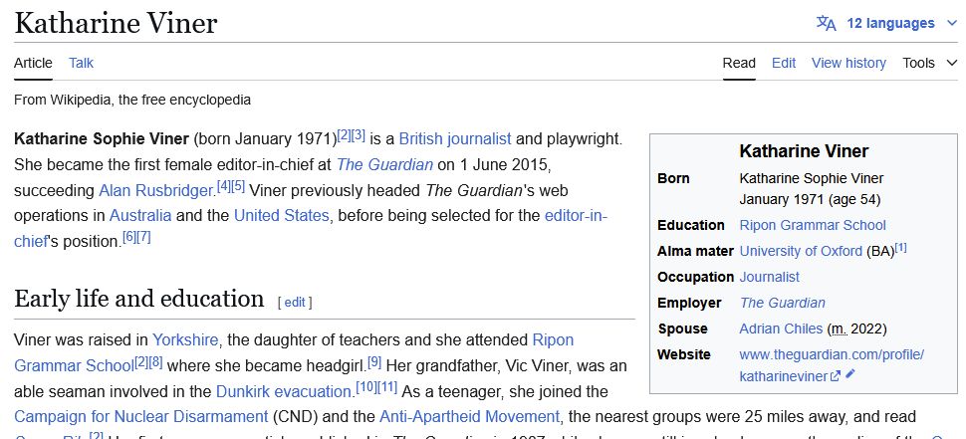Click the 'Early life and education' heading
This screenshot has height=439, width=966.
coord(139,299)
